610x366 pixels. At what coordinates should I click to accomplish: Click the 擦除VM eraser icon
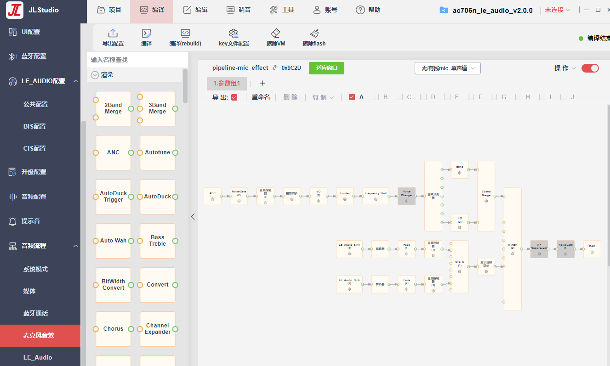tap(276, 33)
